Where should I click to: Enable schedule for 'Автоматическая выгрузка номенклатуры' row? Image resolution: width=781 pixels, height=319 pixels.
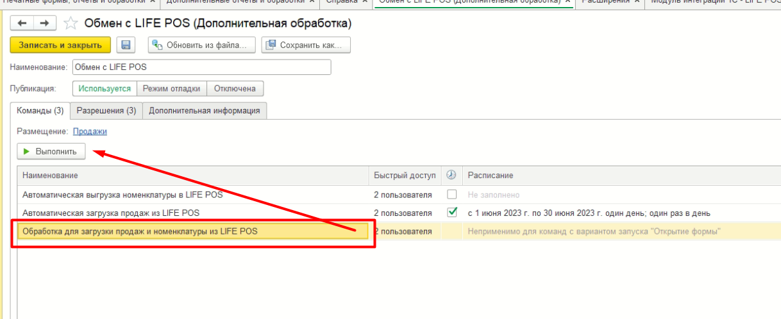[451, 195]
